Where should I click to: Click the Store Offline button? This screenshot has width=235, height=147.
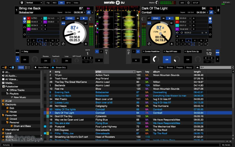(42, 67)
